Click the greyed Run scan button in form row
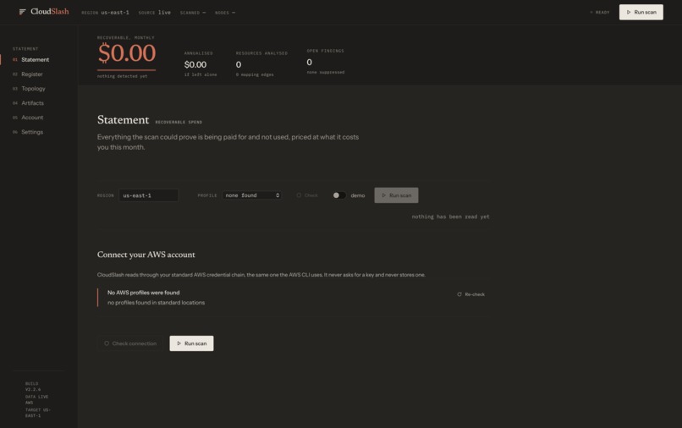 pos(396,195)
